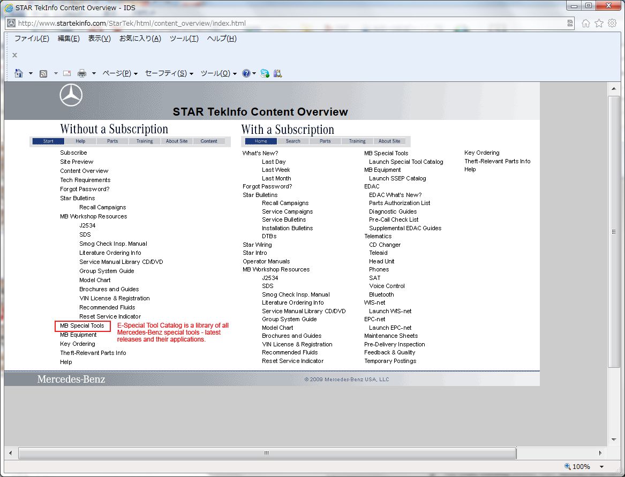Click the Last Week link
625x477 pixels.
click(276, 170)
